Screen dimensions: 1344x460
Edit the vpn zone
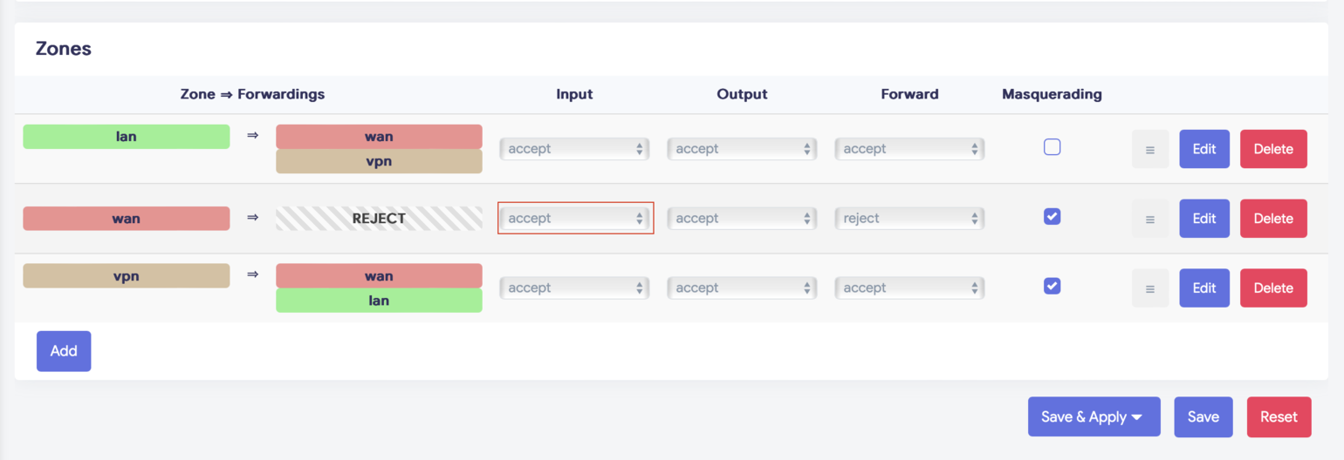(1204, 288)
